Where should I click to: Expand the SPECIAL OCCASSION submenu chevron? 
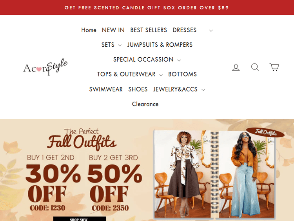point(179,60)
